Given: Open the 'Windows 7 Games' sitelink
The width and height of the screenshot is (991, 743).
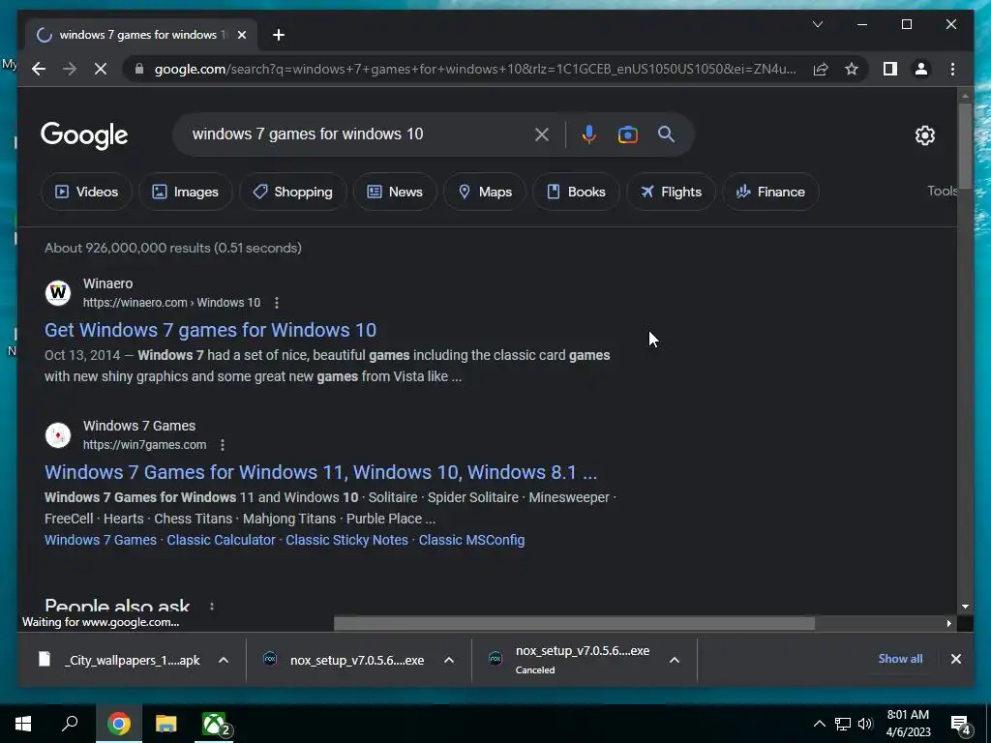Looking at the screenshot, I should [x=101, y=540].
